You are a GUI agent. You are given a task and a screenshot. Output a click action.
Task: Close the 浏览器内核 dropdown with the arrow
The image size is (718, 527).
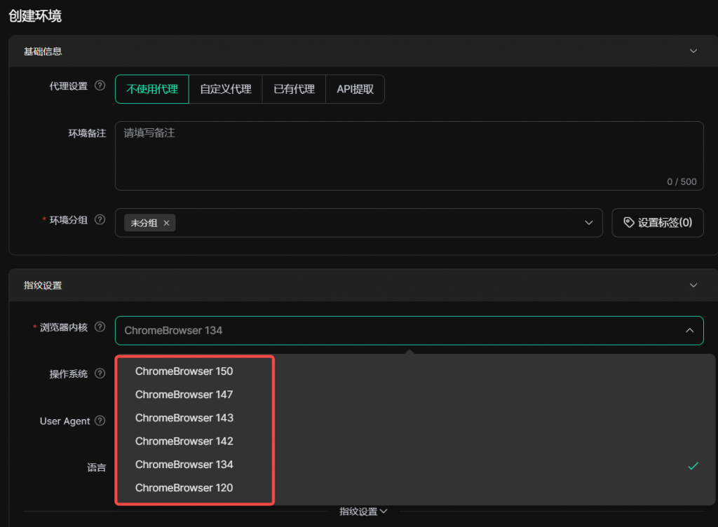pos(690,330)
